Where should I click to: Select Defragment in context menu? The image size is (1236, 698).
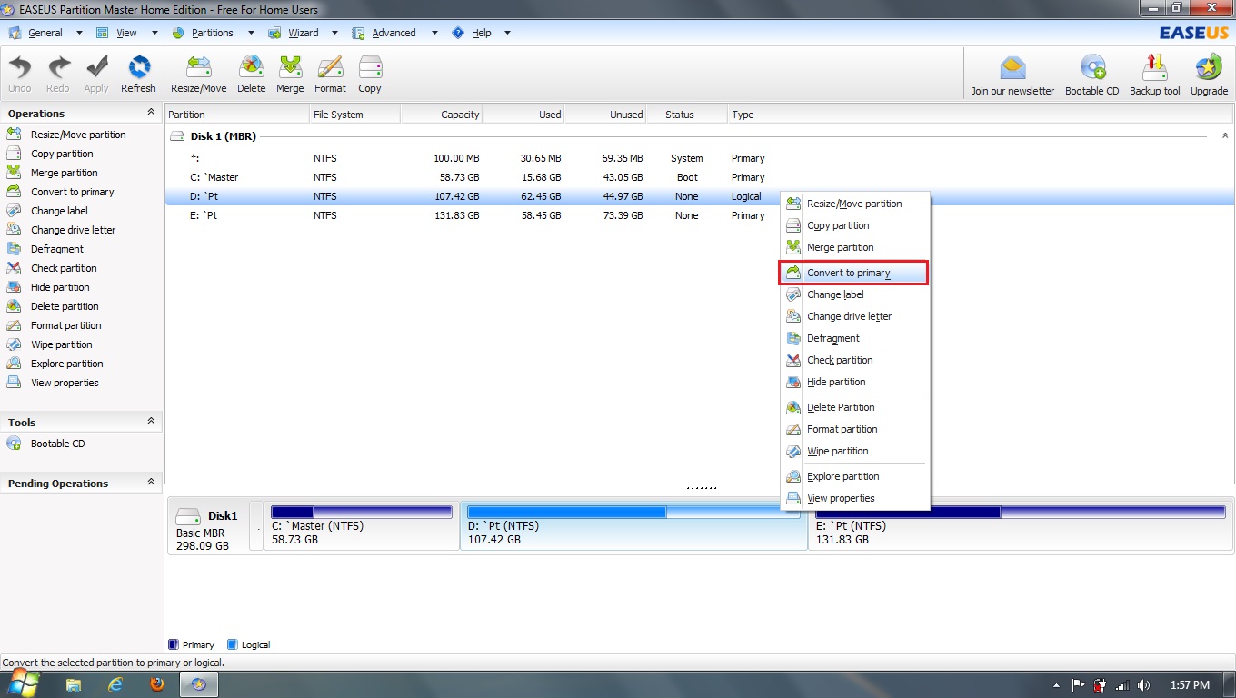853,338
